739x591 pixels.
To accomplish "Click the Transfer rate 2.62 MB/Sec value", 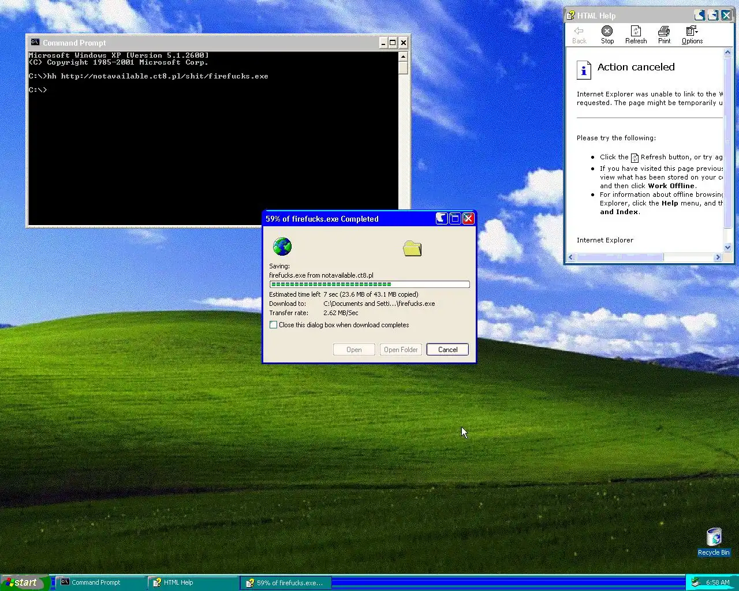I will (341, 313).
